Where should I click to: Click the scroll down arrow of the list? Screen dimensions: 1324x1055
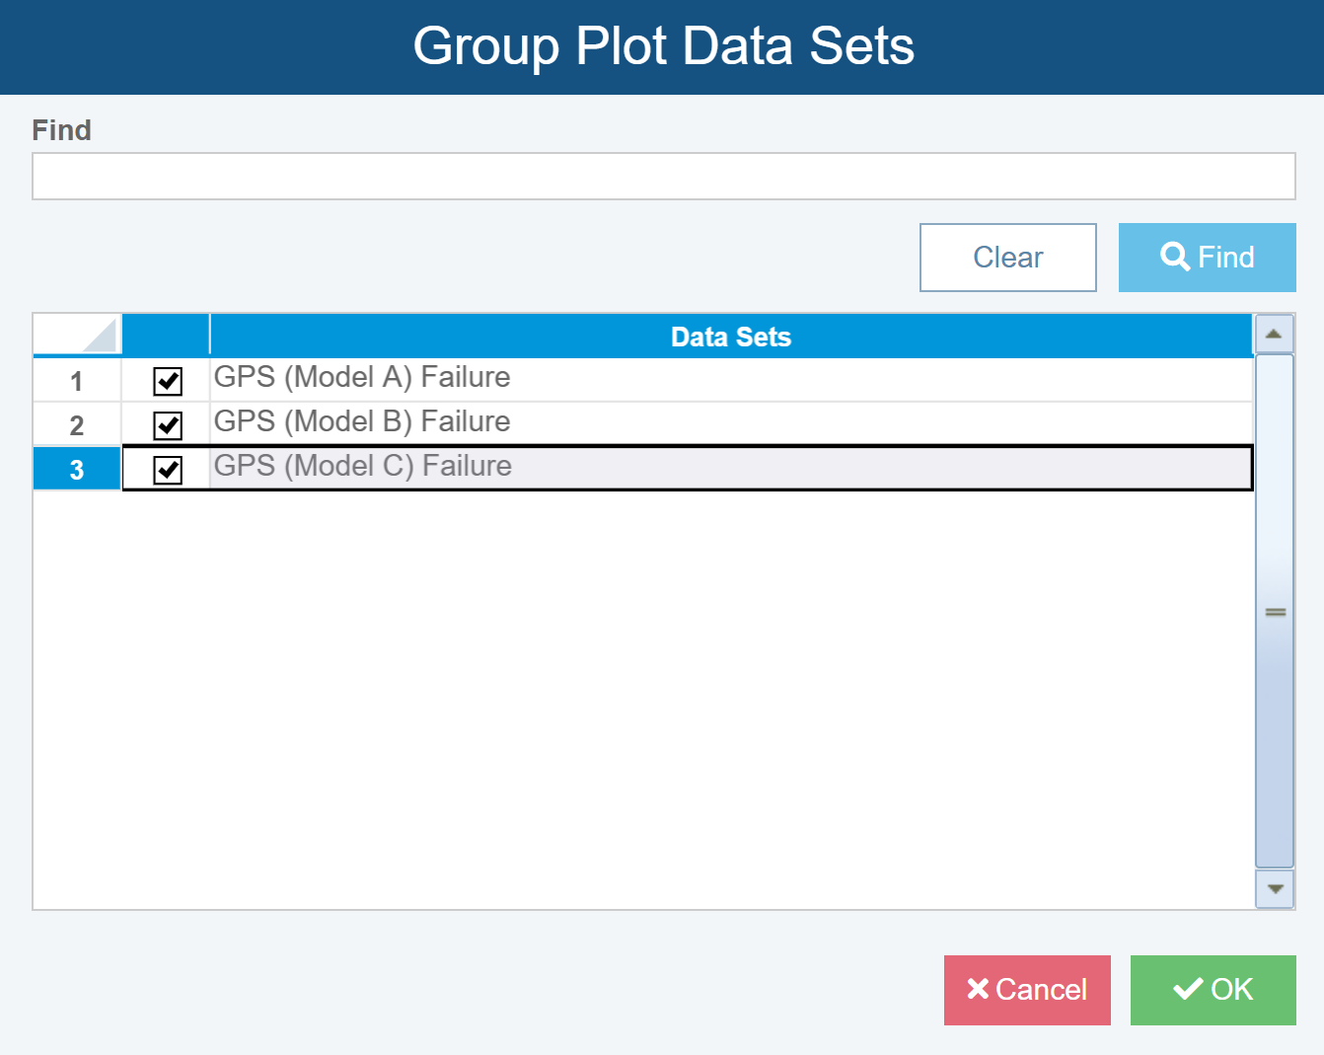[x=1275, y=889]
